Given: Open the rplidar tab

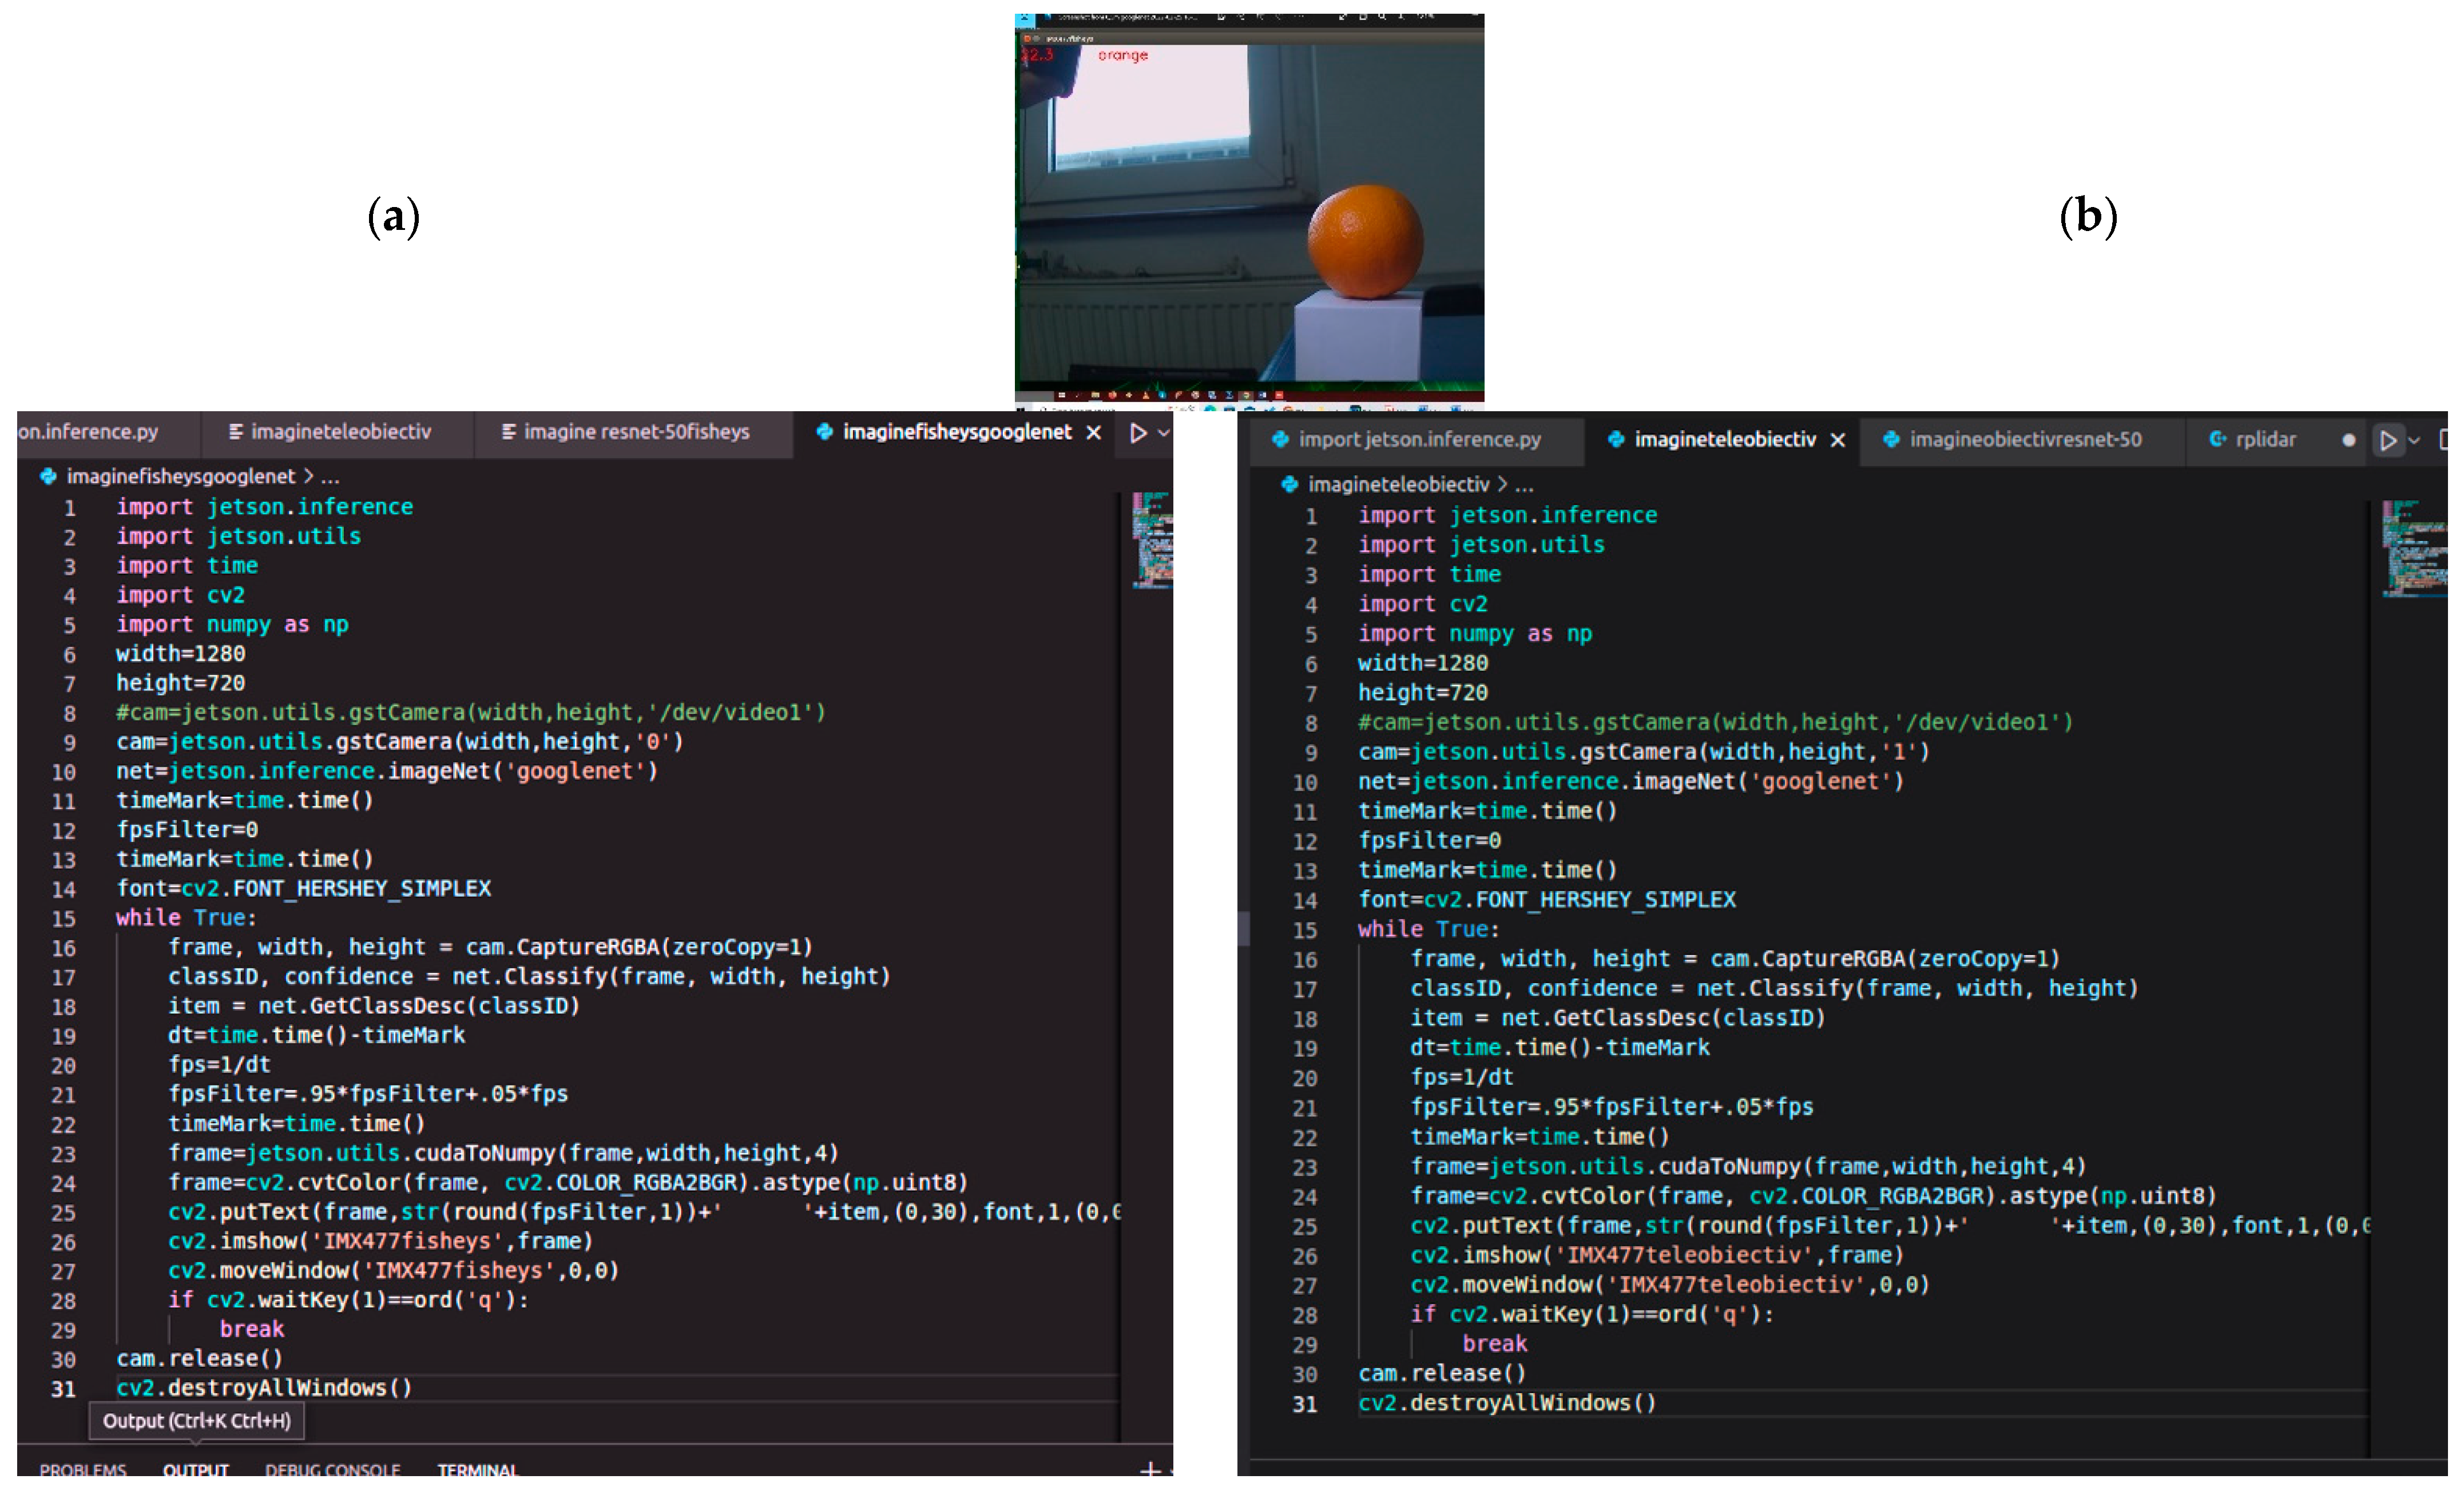Looking at the screenshot, I should [x=2265, y=440].
